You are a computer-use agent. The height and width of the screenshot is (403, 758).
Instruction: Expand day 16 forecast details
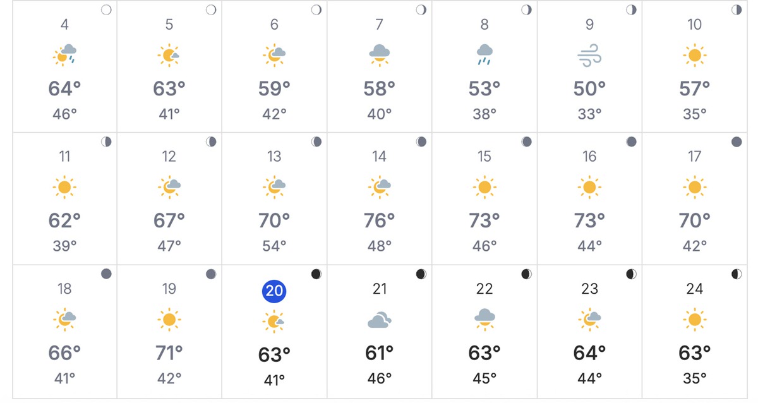[x=589, y=199]
